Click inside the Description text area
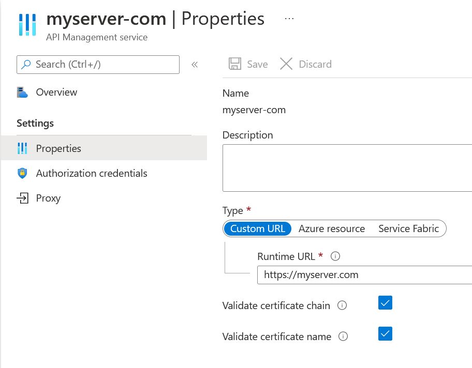This screenshot has height=368, width=472. coord(347,168)
